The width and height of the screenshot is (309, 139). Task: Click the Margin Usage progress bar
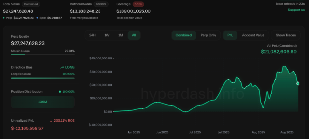[43, 54]
